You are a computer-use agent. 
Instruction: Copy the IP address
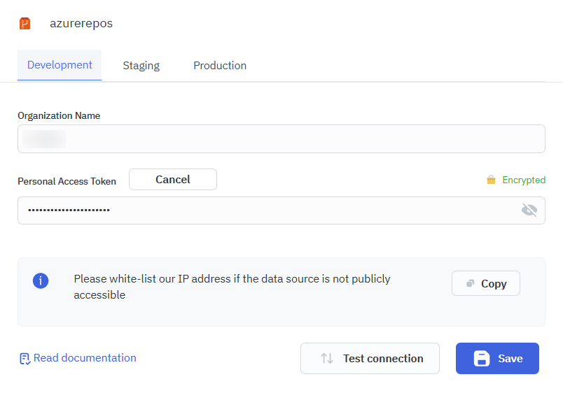pos(486,283)
